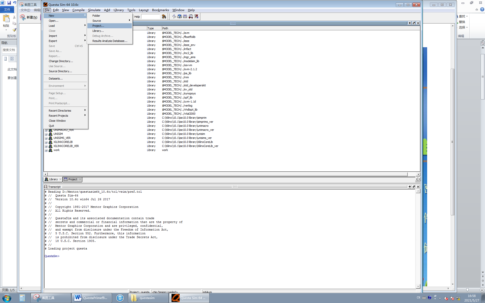Image resolution: width=485 pixels, height=303 pixels.
Task: Click the Transcript vertical scrollbar down arrow
Action: [x=418, y=286]
